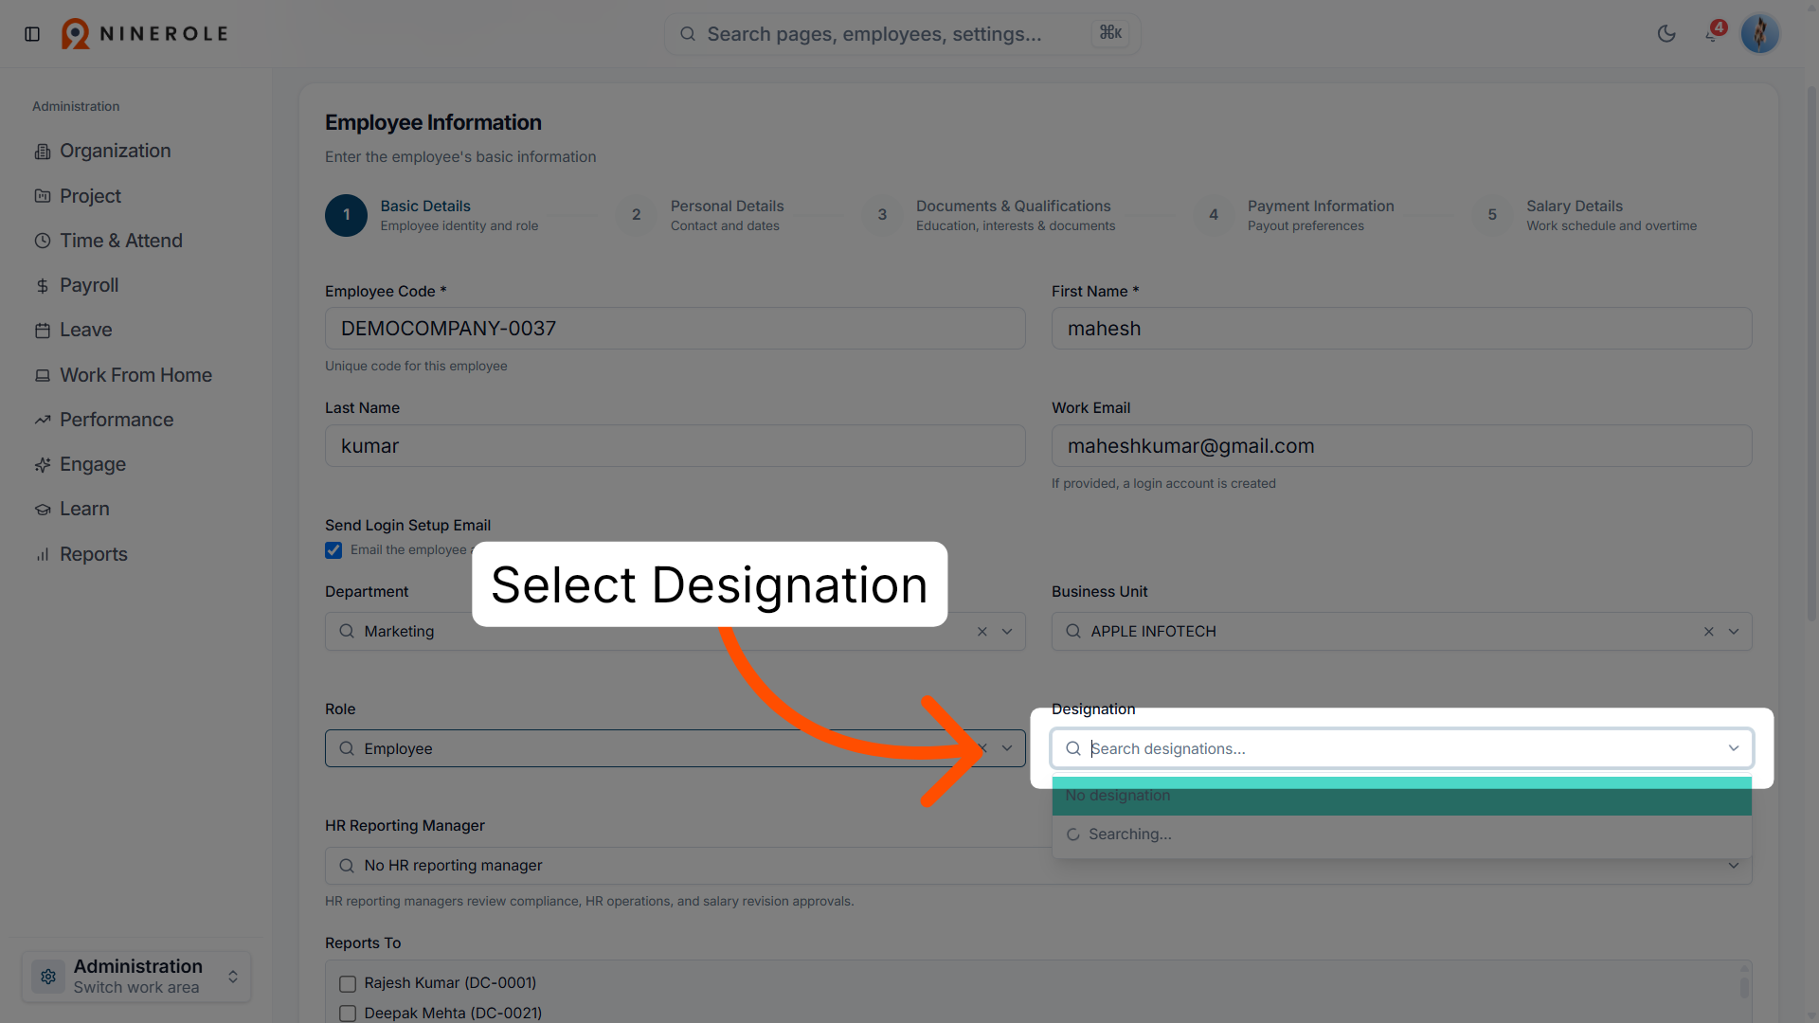Click the NineRole logo

[x=145, y=34]
